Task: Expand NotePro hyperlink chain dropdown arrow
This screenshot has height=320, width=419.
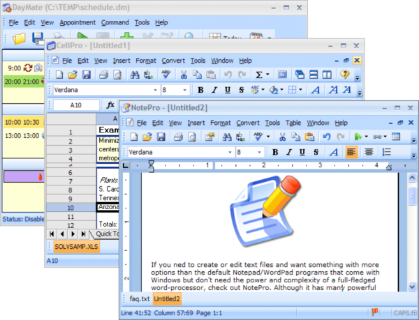Action: click(385, 137)
